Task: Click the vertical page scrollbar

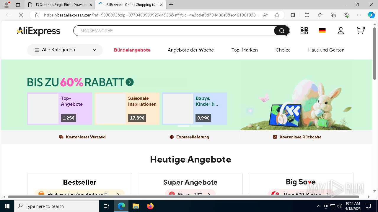Action: coord(374,53)
